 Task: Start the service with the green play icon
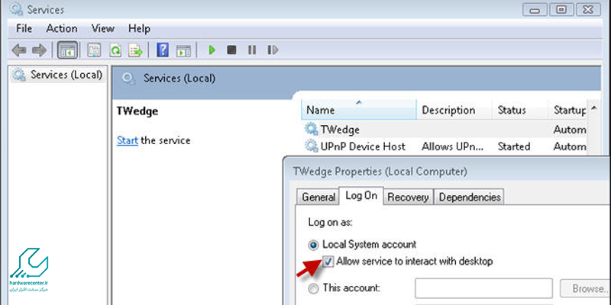tap(212, 50)
